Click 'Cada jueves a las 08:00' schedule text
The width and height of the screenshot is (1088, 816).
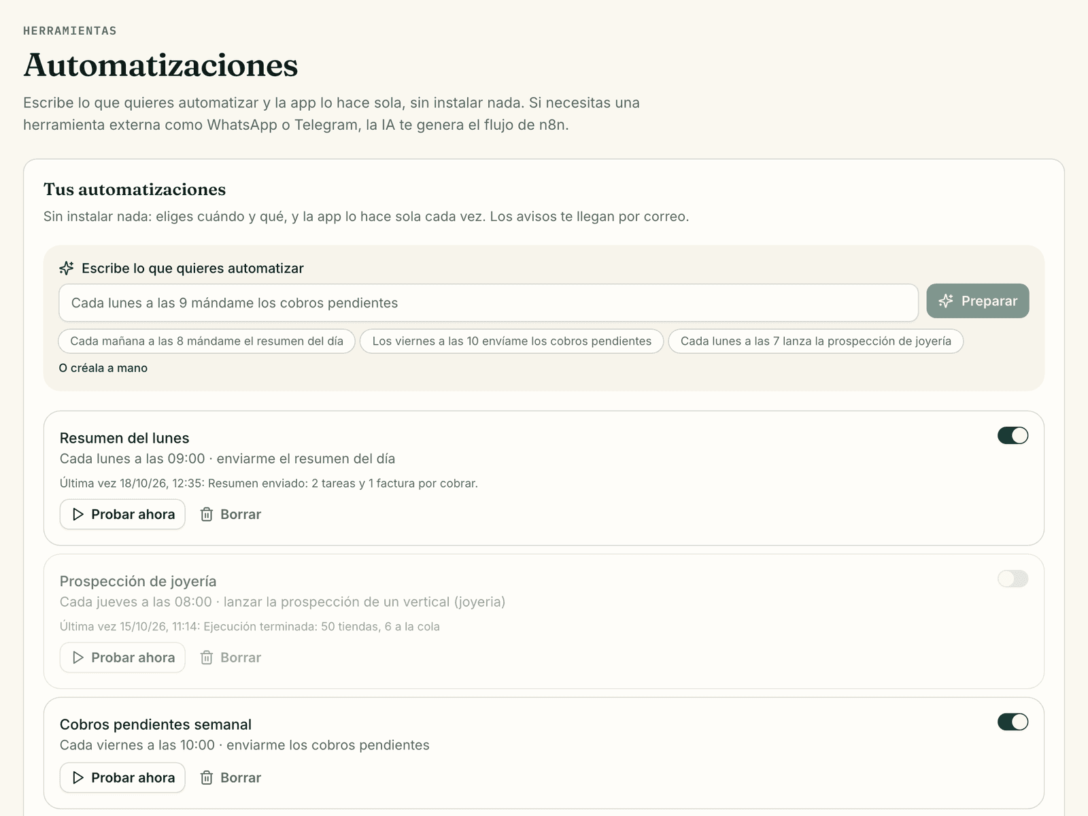pyautogui.click(x=136, y=602)
